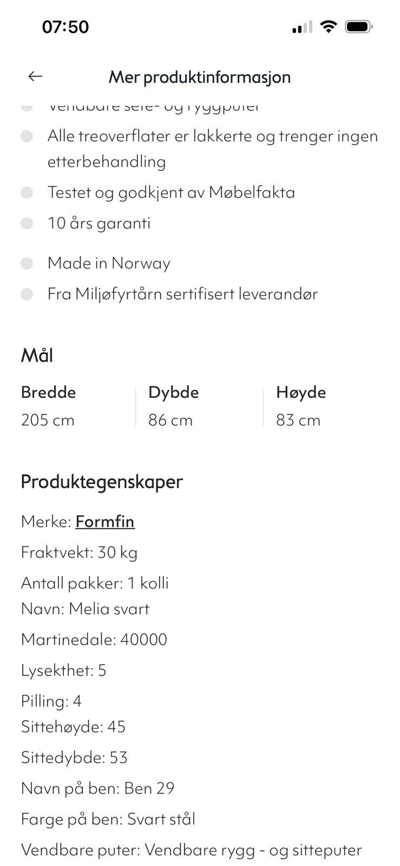400x866 pixels.
Task: Tap the Fraktvekt: 30 kg property line
Action: pyautogui.click(x=79, y=552)
